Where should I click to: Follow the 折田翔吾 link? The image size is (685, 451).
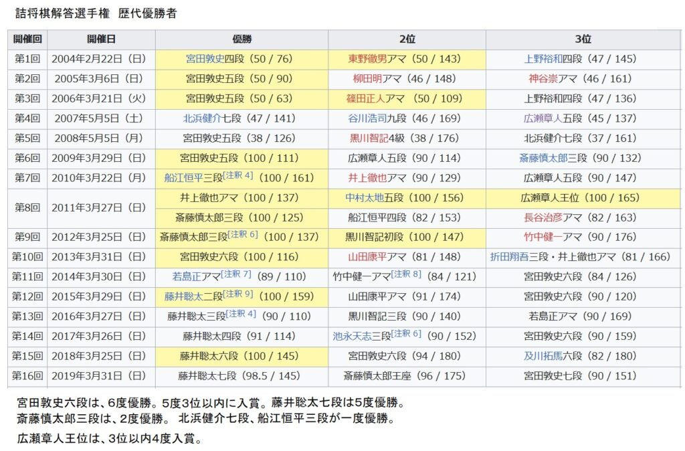click(509, 257)
